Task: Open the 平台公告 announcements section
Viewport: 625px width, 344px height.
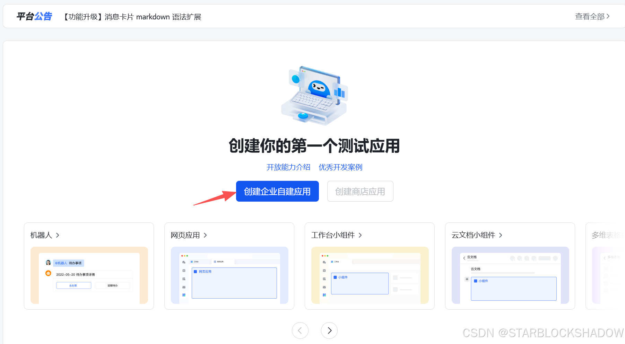Action: pos(34,16)
